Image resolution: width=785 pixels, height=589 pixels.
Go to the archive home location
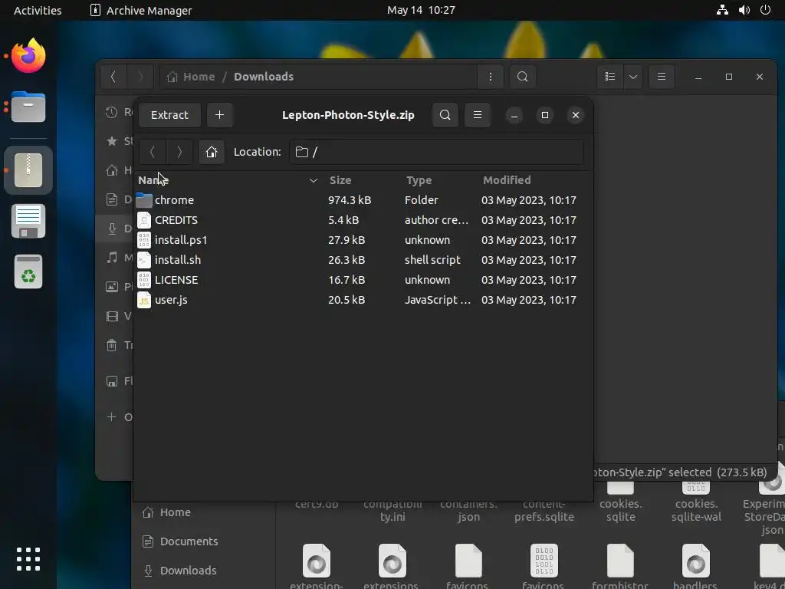pos(212,152)
